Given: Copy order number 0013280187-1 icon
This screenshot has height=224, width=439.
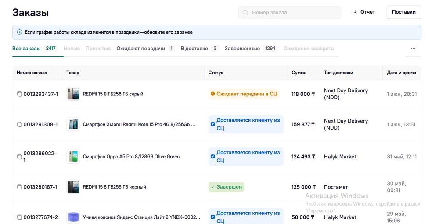Looking at the screenshot, I should tap(19, 187).
